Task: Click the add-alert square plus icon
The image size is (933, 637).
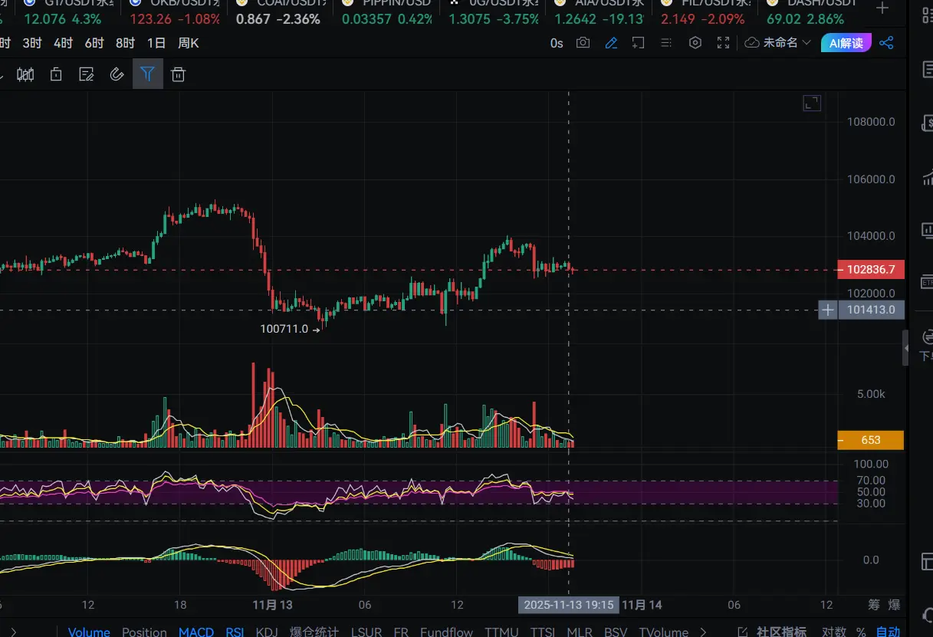Action: (638, 43)
